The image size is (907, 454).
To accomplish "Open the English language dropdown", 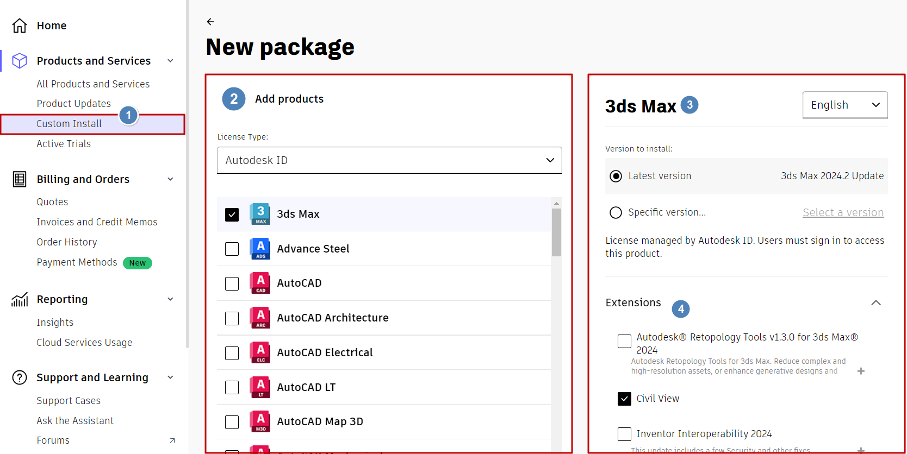I will [x=845, y=105].
